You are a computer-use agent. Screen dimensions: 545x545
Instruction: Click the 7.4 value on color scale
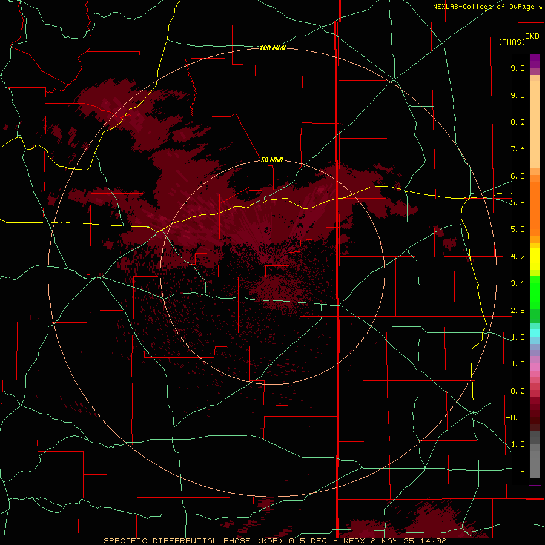(x=518, y=149)
